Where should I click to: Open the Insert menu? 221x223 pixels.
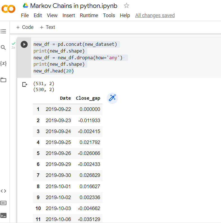click(69, 15)
